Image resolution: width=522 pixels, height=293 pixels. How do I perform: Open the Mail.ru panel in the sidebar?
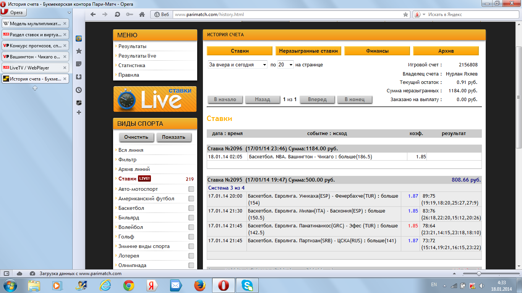point(79,39)
